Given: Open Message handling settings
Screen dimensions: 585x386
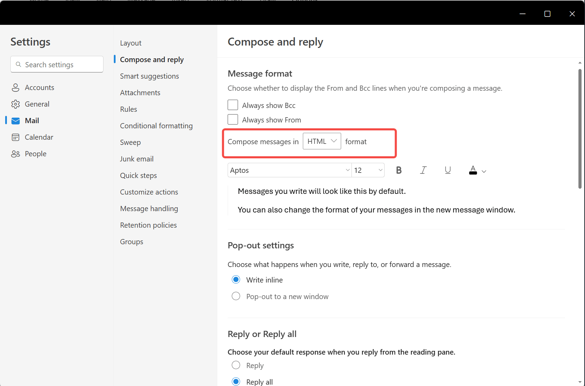Looking at the screenshot, I should pyautogui.click(x=149, y=209).
